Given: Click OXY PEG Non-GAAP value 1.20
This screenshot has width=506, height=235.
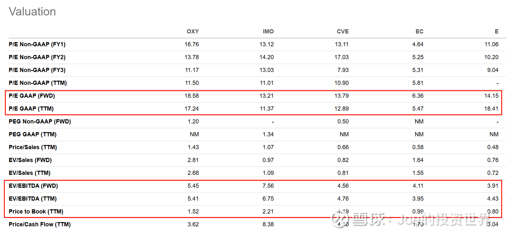Looking at the screenshot, I should coord(193,122).
